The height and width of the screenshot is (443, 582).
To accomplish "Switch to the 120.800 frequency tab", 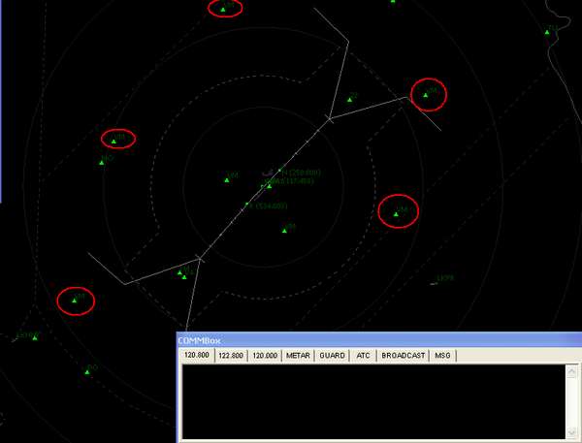I will click(197, 356).
